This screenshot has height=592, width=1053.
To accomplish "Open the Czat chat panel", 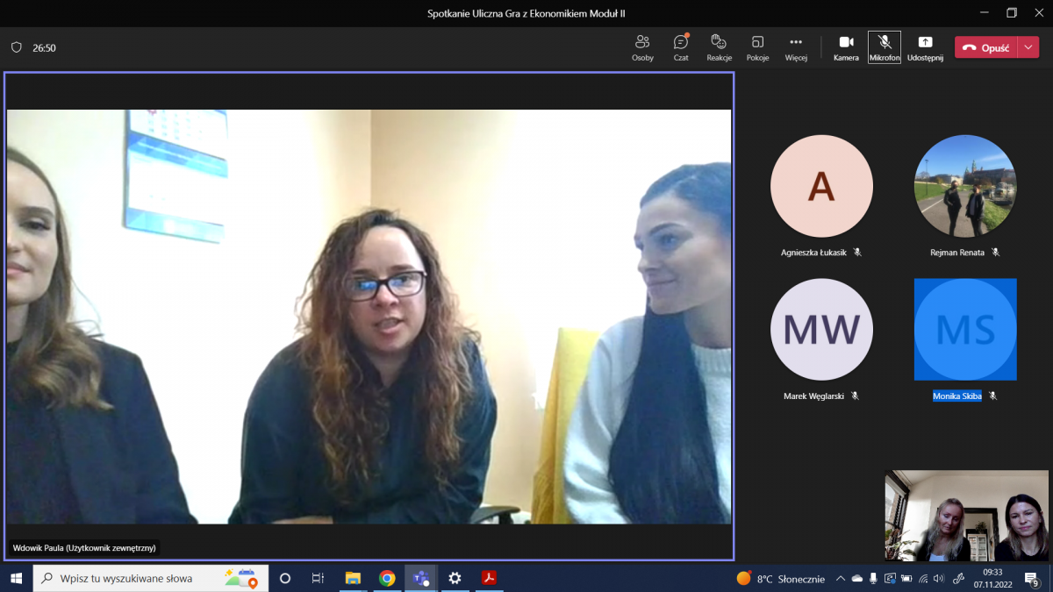I will point(681,47).
